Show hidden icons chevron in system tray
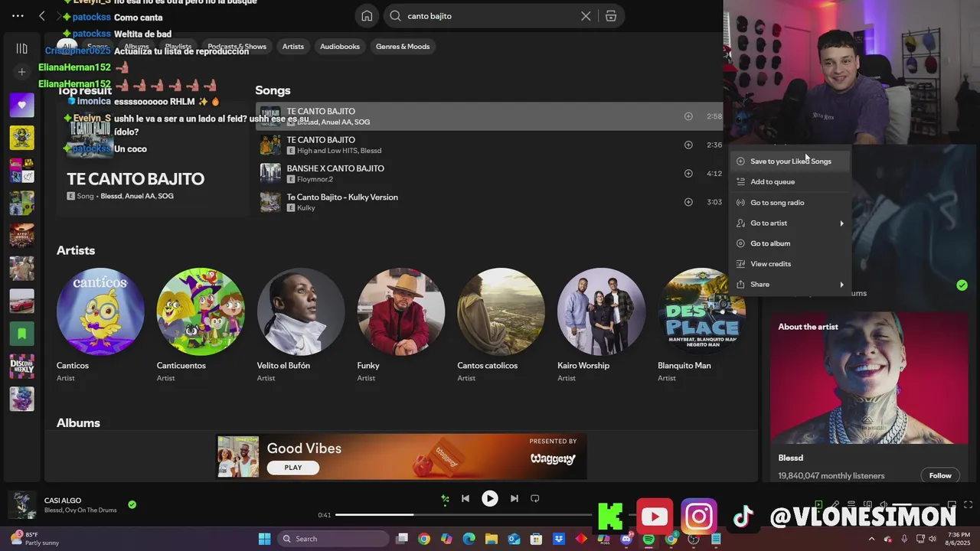Viewport: 980px width, 551px height. [x=871, y=539]
